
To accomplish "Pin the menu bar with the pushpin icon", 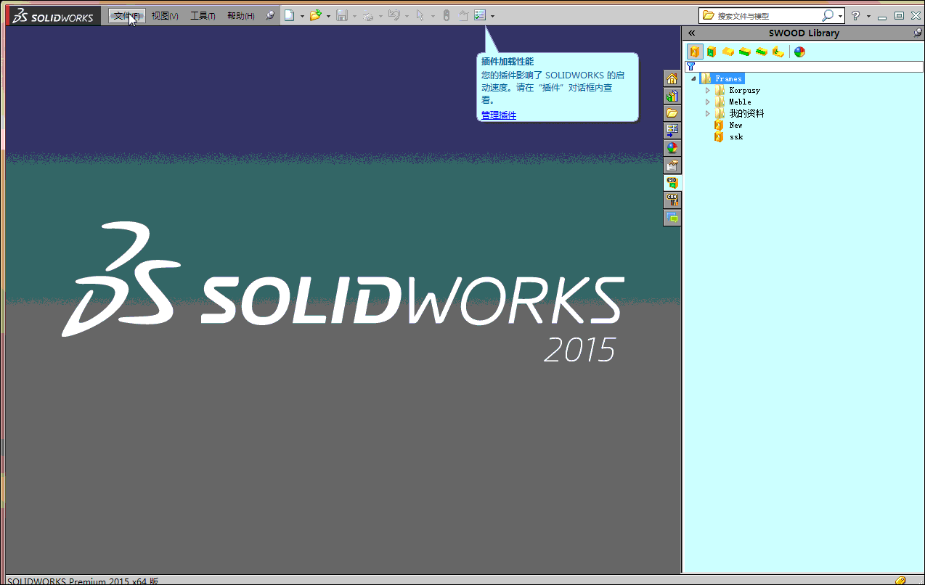I will [x=270, y=15].
